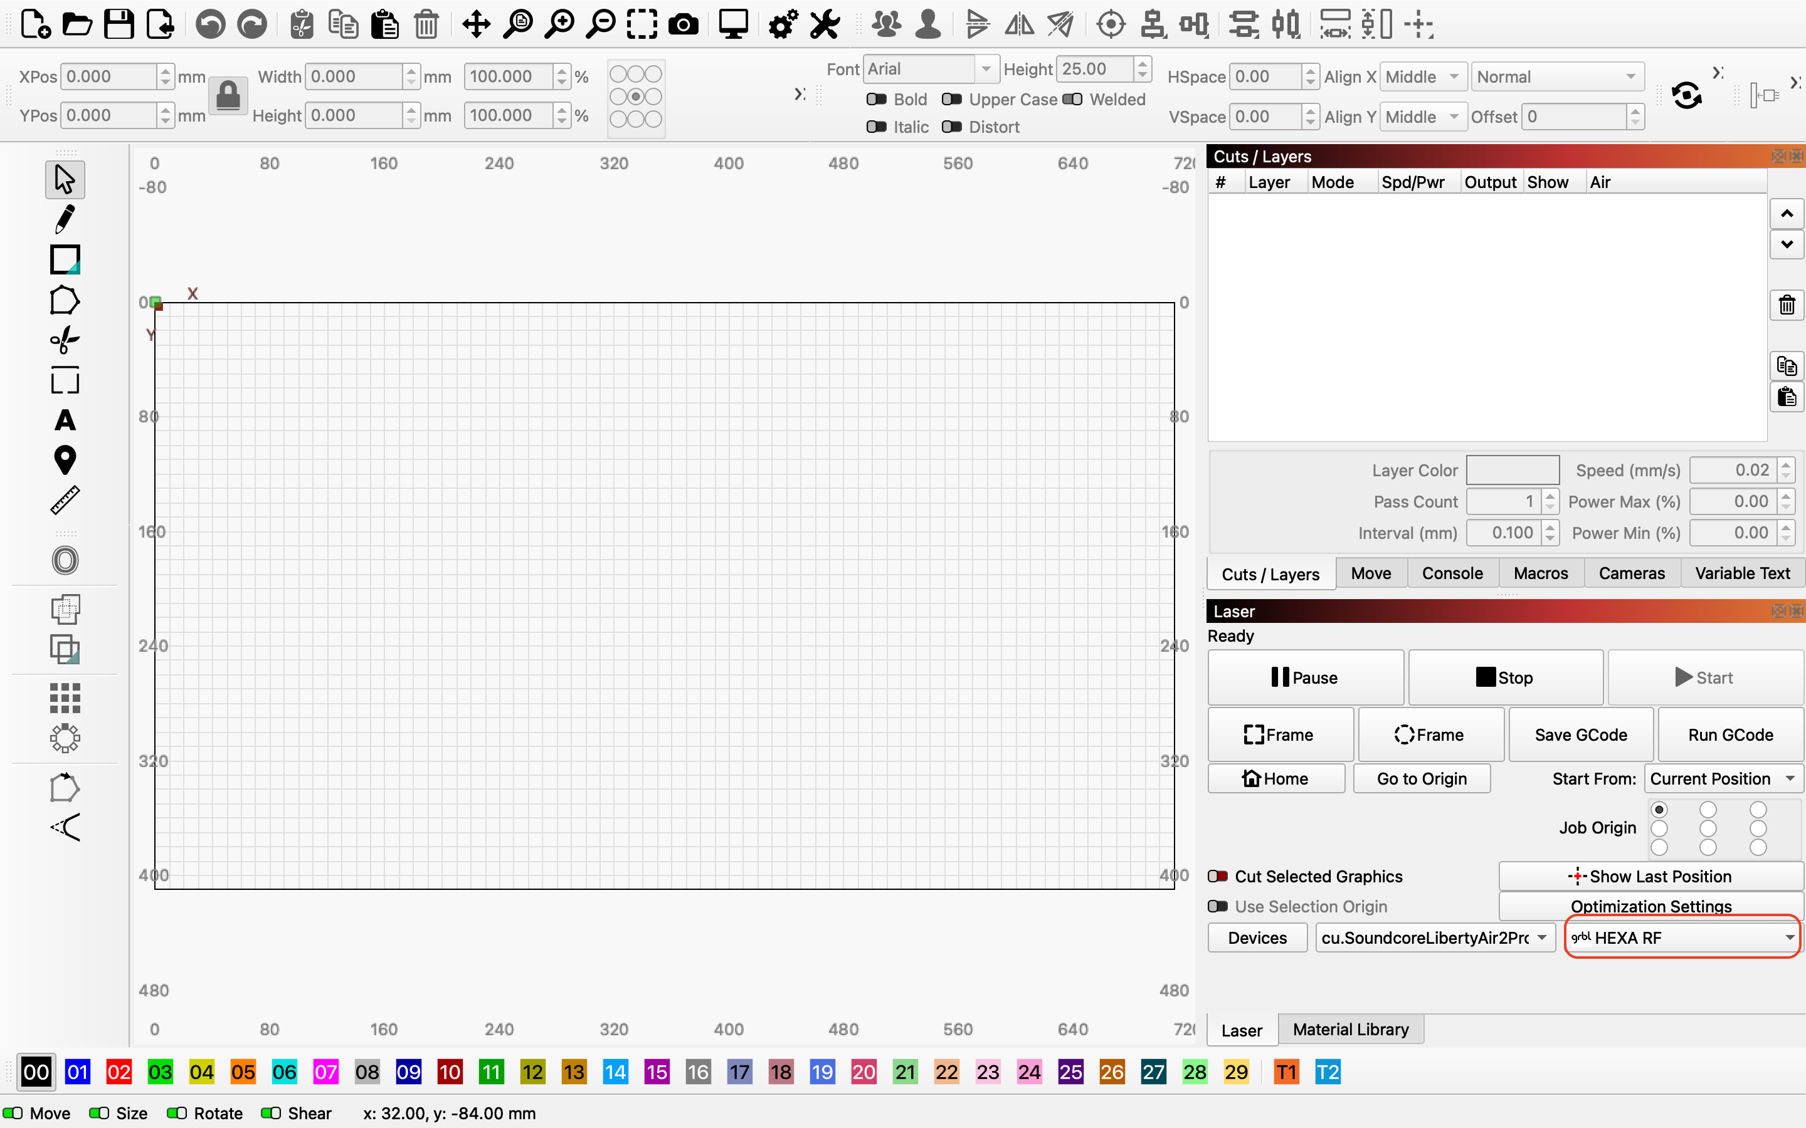
Task: Click the Go to Origin button
Action: point(1422,778)
